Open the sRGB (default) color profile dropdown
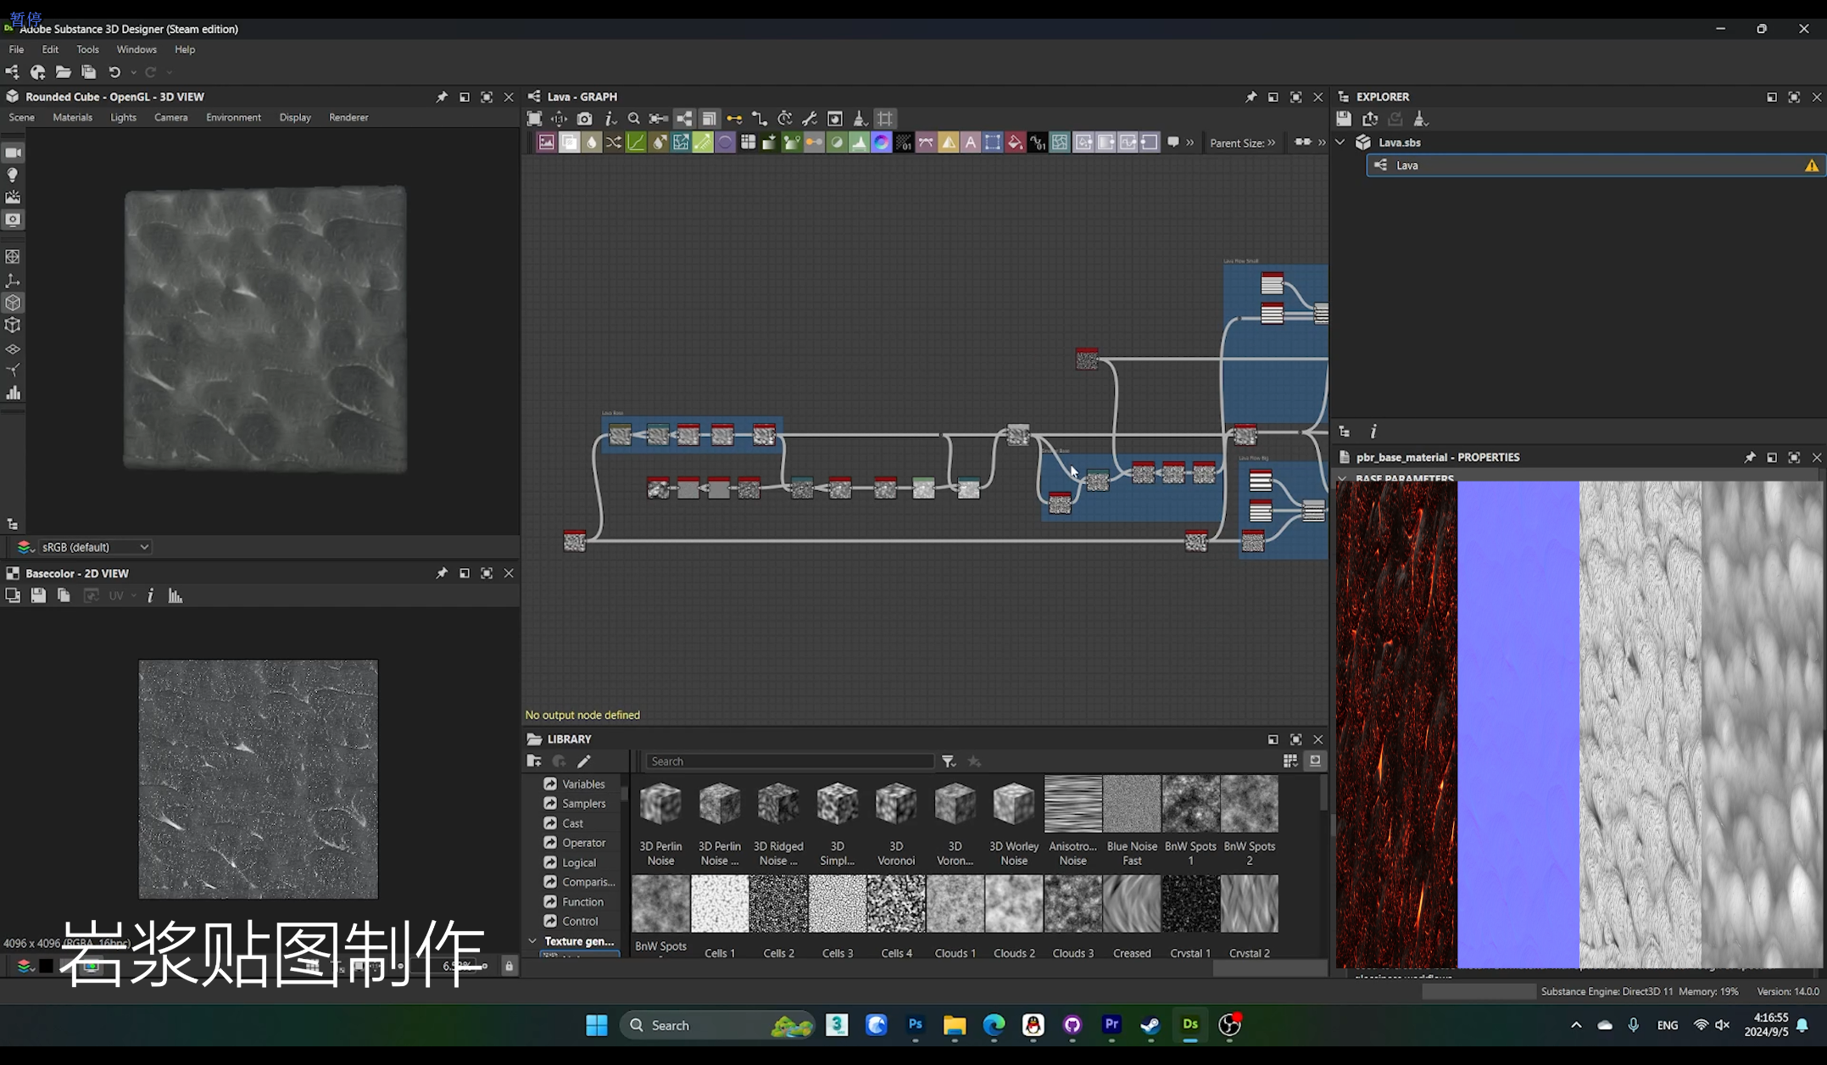 95,547
